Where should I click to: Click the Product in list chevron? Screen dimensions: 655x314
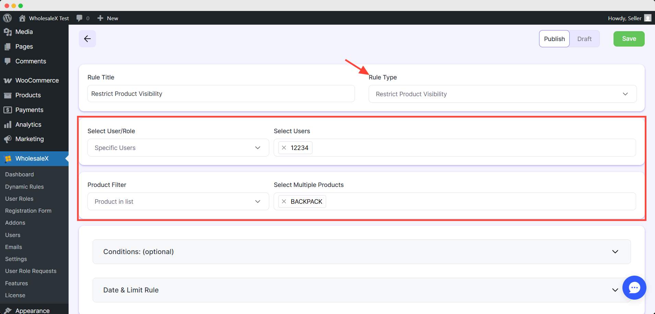coord(258,201)
